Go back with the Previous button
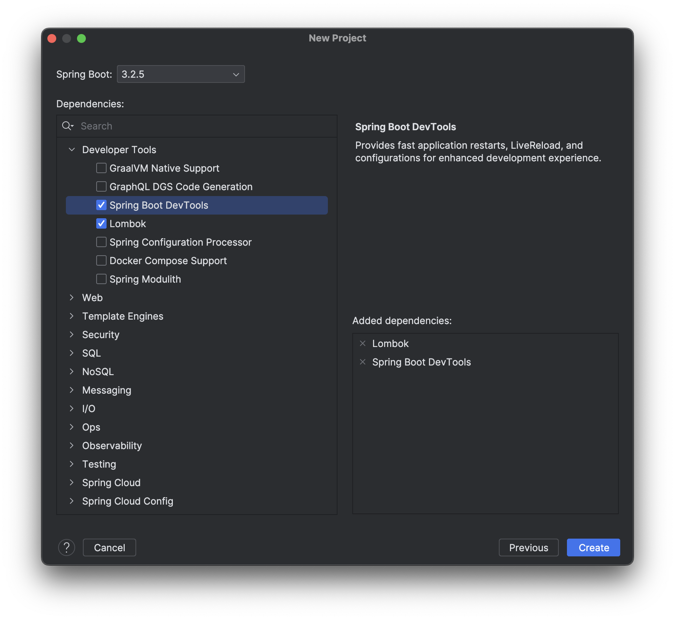 pyautogui.click(x=528, y=547)
